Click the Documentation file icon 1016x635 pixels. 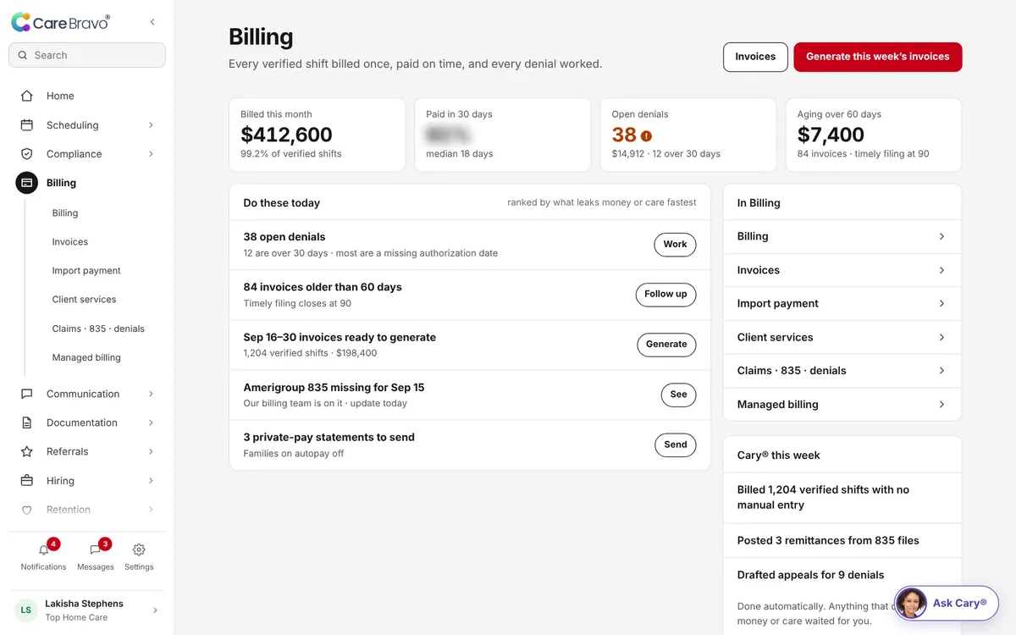[x=27, y=422]
